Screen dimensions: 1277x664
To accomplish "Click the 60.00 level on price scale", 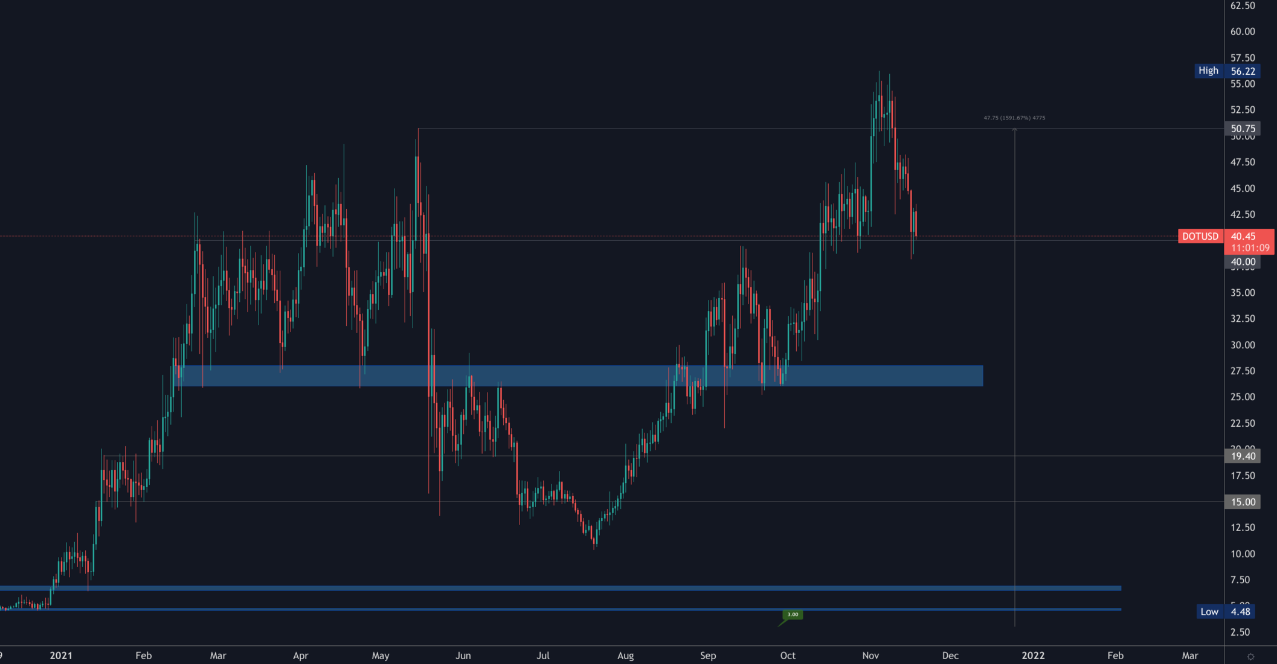I will (1243, 31).
